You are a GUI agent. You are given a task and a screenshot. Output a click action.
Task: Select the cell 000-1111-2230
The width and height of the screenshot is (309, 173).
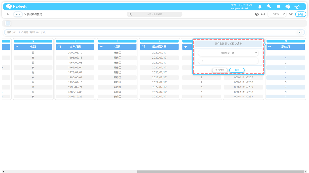pos(243,92)
